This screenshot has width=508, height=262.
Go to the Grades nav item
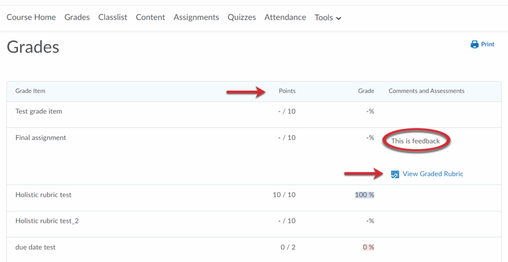77,17
